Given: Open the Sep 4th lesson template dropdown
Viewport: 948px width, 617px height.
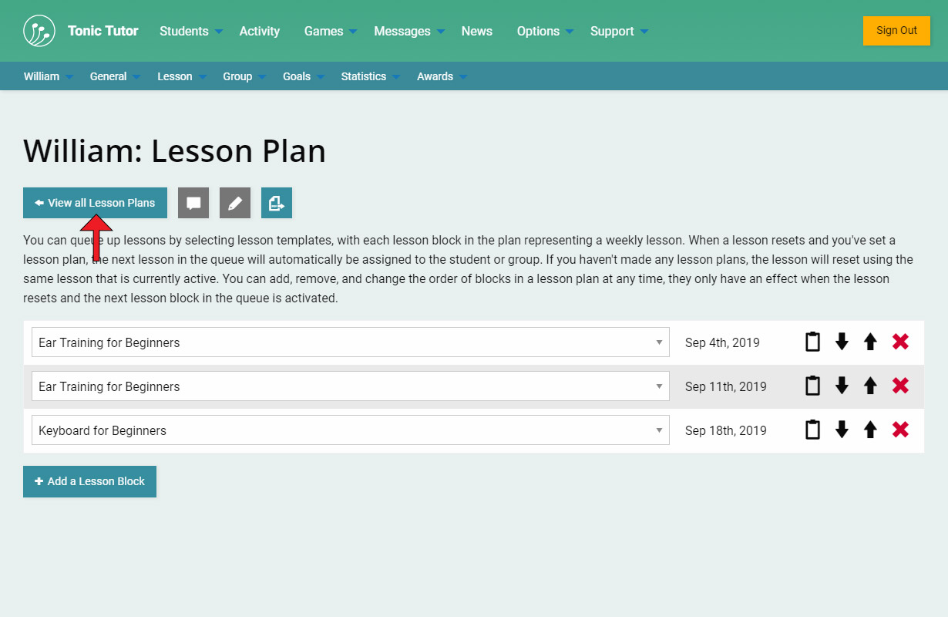Looking at the screenshot, I should click(350, 342).
